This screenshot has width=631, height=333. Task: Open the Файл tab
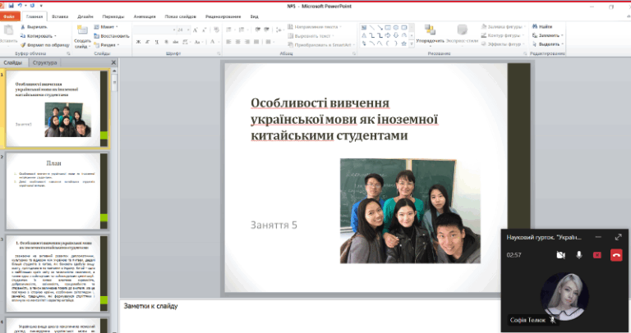(x=10, y=16)
